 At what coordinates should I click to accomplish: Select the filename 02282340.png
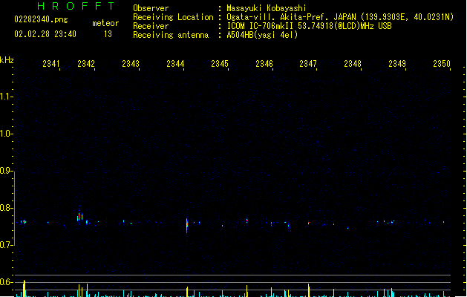tap(41, 19)
